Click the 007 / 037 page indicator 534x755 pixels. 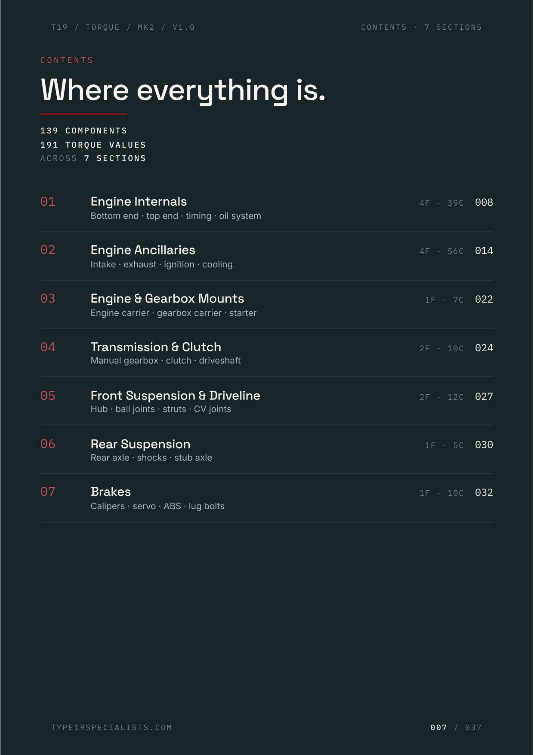(456, 727)
